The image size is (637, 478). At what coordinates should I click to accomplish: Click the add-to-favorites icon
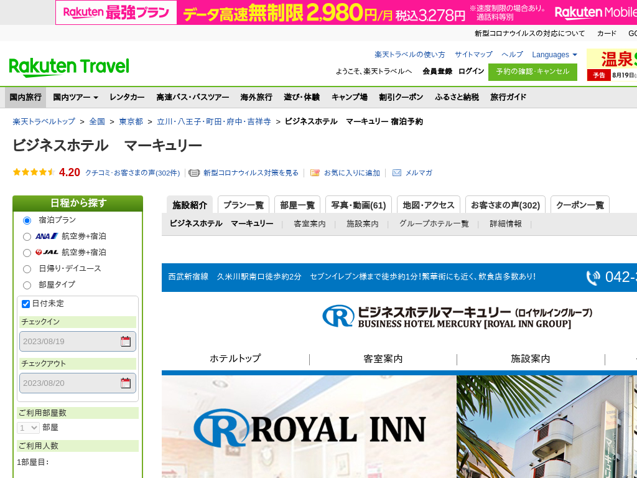pyautogui.click(x=315, y=173)
